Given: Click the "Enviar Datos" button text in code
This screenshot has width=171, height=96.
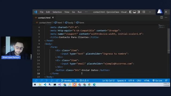Looking at the screenshot, I should (90, 70).
